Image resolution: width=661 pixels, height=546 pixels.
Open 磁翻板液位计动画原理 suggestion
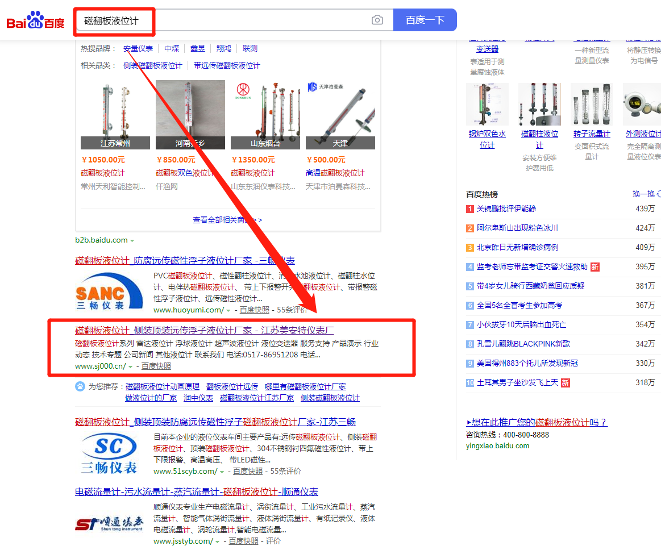[x=163, y=386]
